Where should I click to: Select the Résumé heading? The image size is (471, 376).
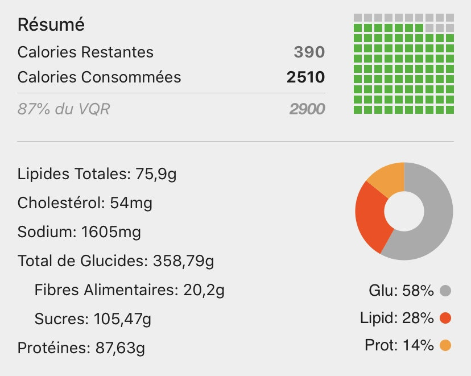click(51, 25)
